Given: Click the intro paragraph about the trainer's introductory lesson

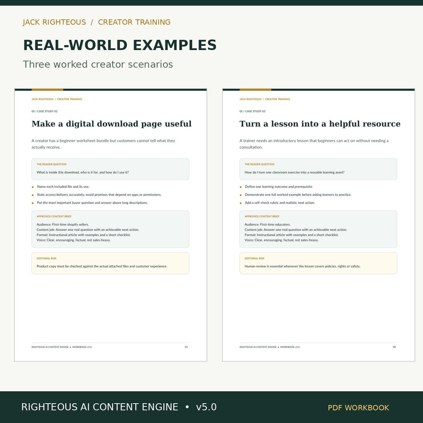Looking at the screenshot, I should coord(314,144).
